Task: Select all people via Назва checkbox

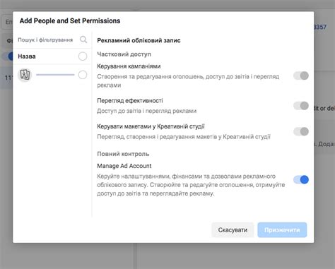Action: tap(83, 56)
